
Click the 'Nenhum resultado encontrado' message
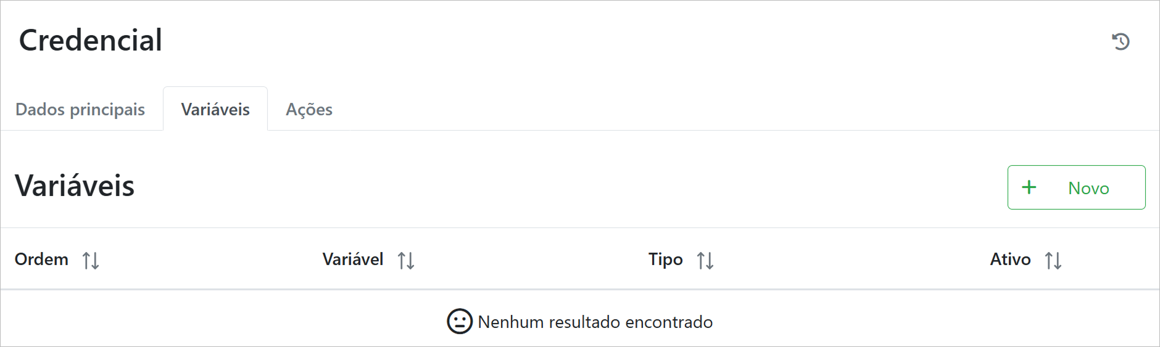point(595,322)
